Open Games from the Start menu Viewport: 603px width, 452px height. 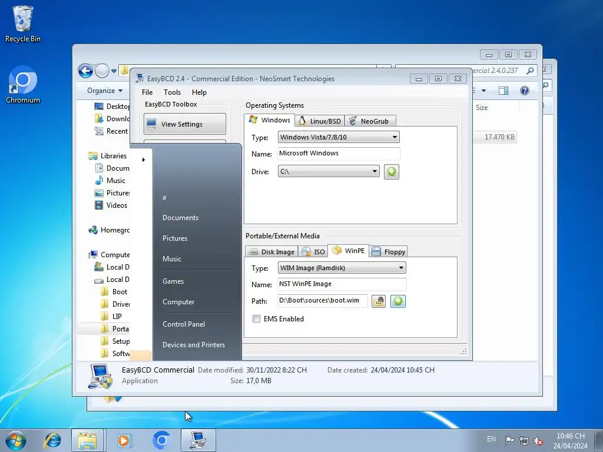pos(173,281)
